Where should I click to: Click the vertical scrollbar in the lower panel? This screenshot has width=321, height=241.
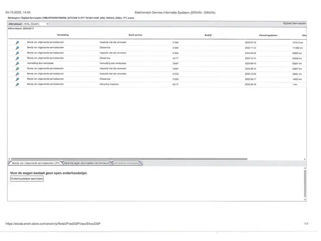pyautogui.click(x=304, y=183)
